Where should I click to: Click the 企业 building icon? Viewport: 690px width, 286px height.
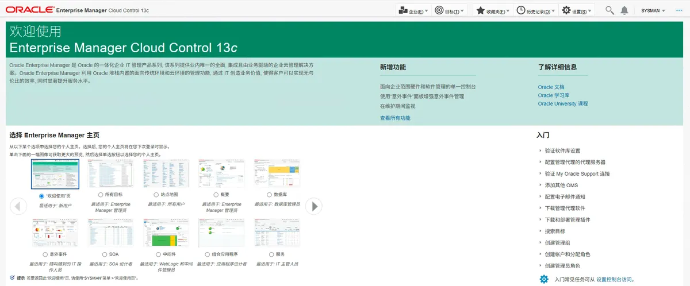point(402,10)
